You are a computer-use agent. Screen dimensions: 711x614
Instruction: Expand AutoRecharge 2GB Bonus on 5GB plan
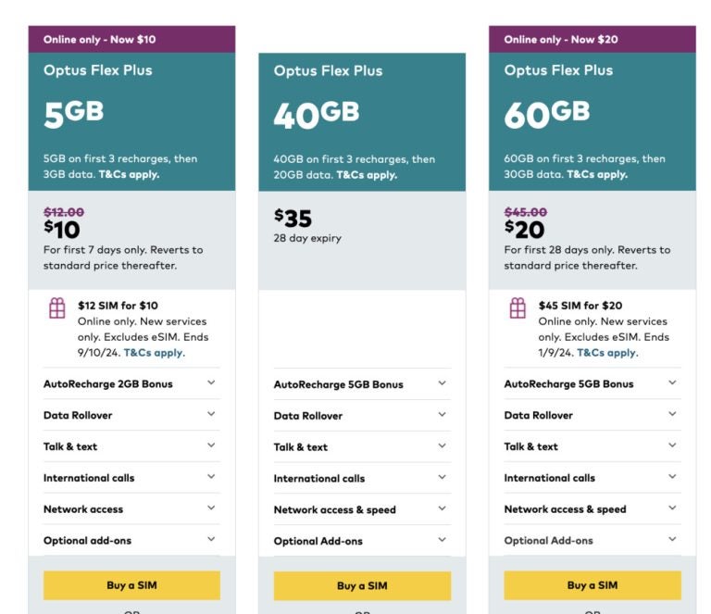point(211,382)
